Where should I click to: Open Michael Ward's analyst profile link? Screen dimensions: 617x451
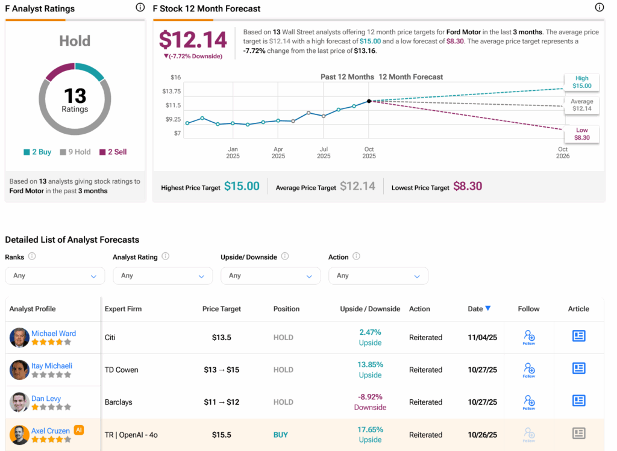point(54,333)
